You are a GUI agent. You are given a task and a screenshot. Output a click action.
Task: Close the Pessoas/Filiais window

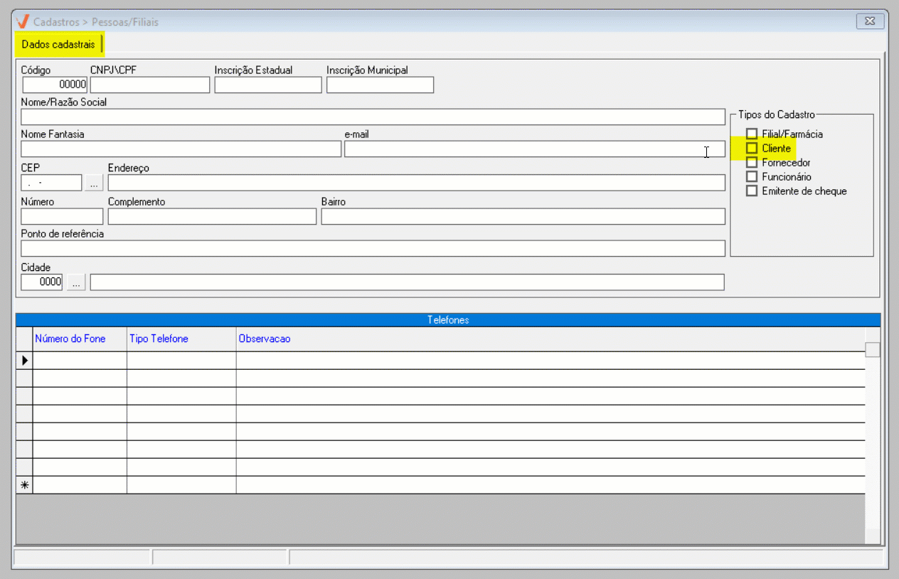click(870, 21)
